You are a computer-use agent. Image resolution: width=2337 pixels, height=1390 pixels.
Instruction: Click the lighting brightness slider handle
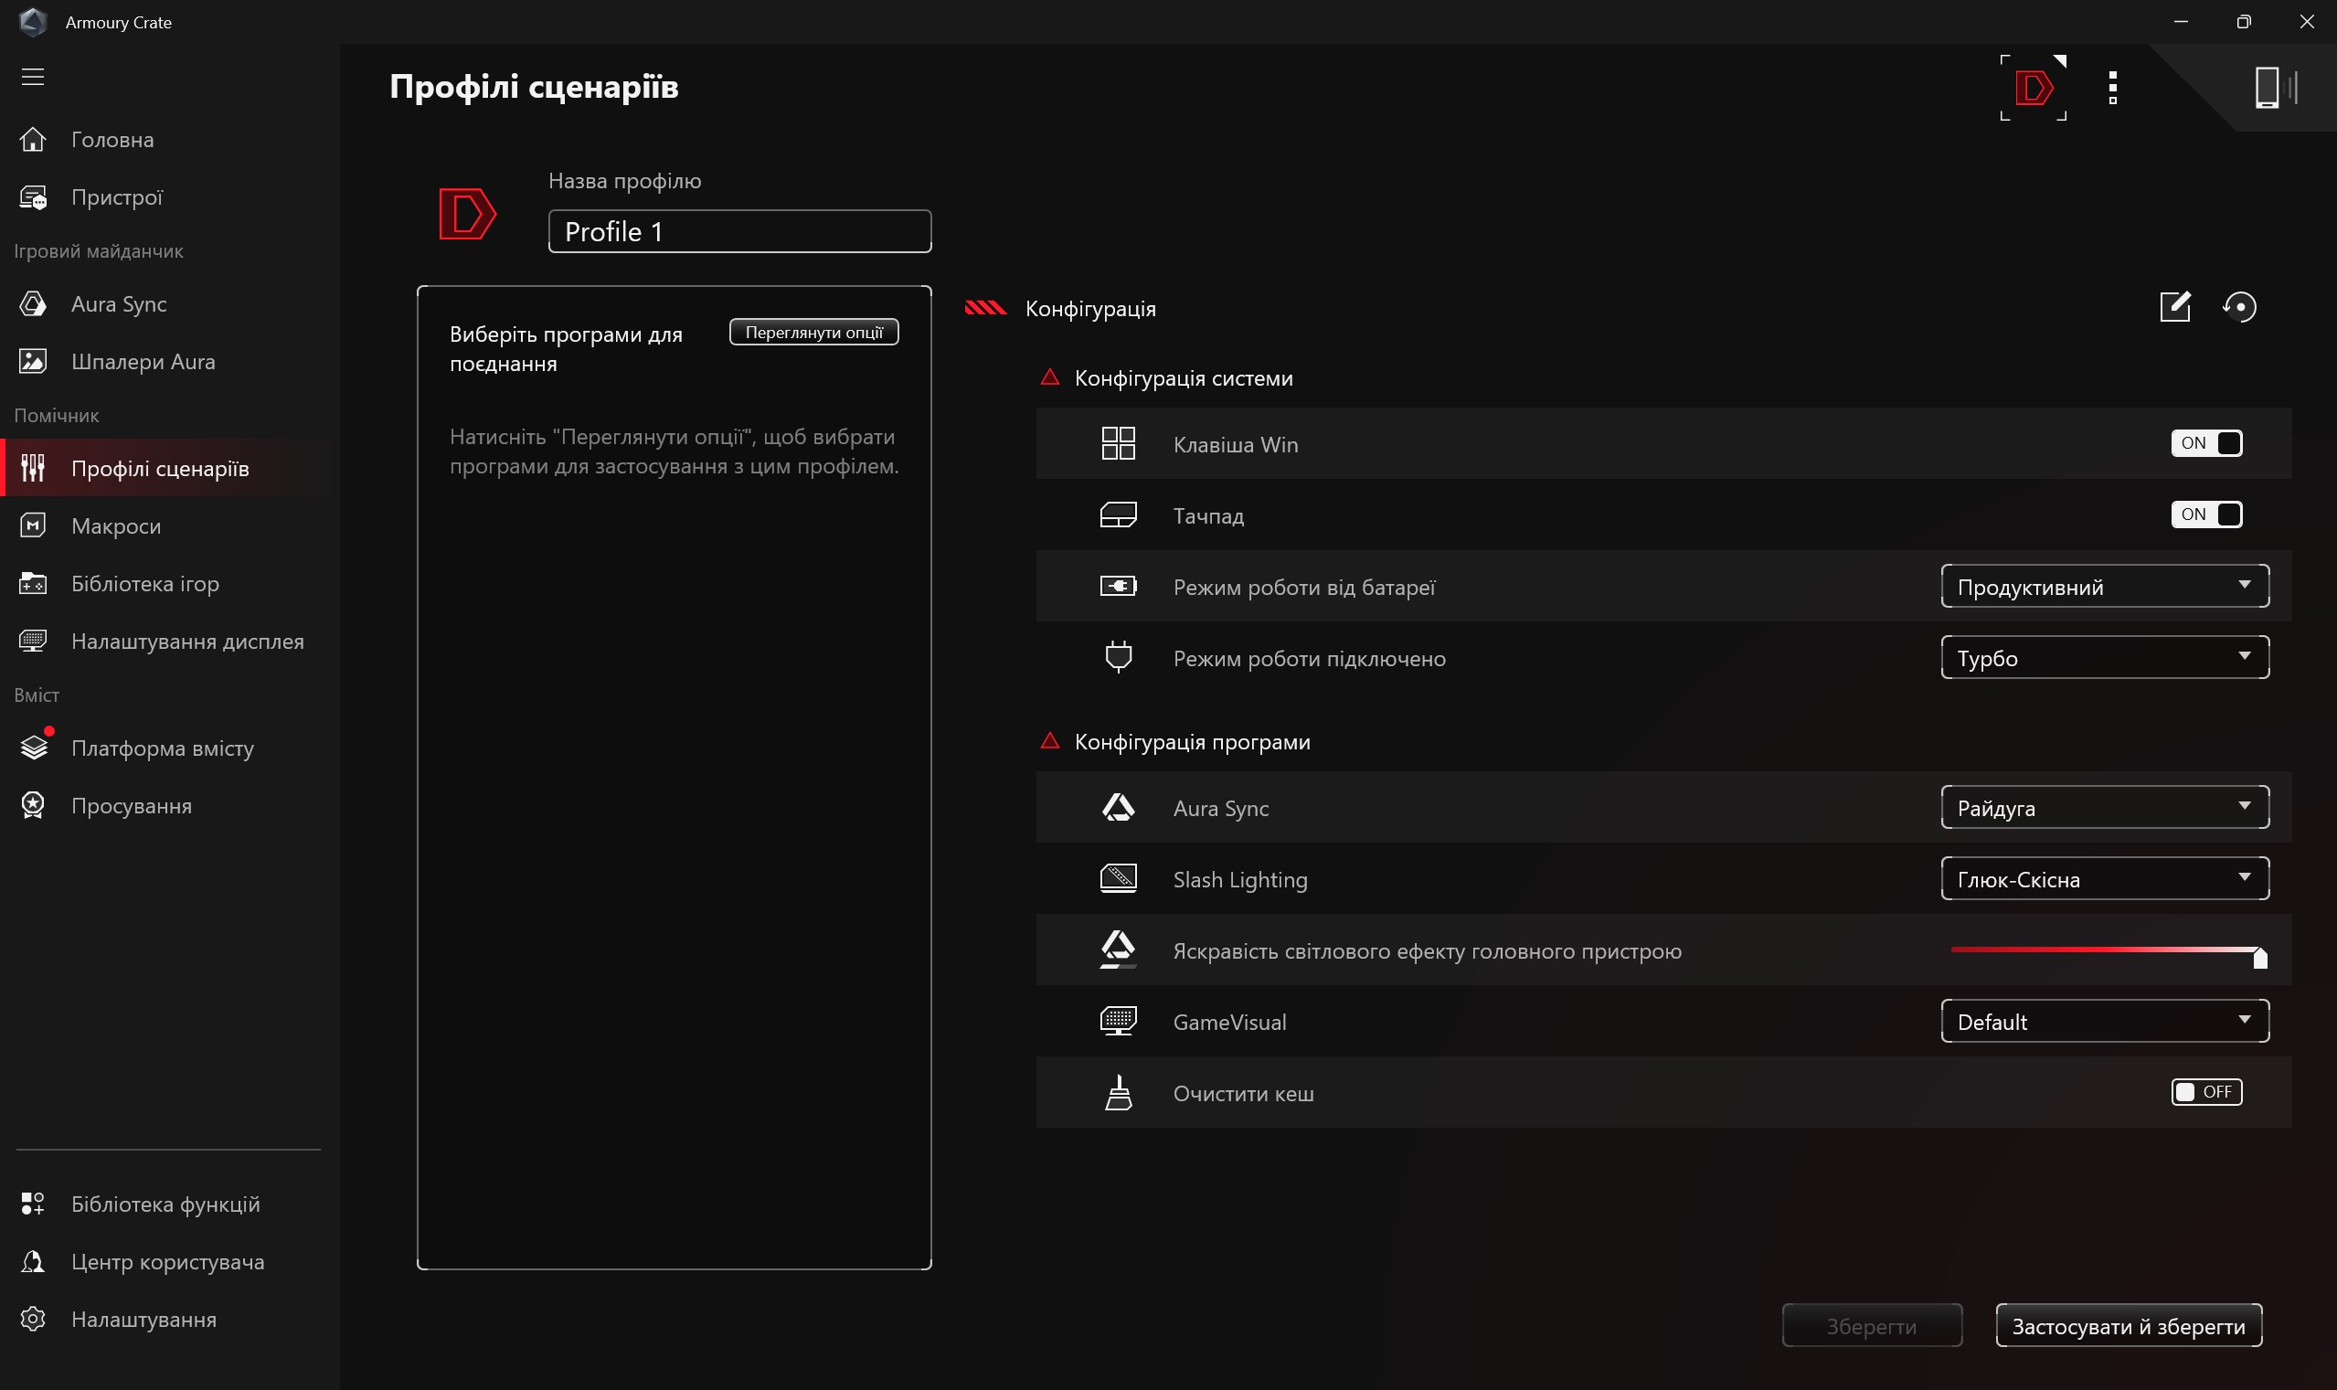2259,956
